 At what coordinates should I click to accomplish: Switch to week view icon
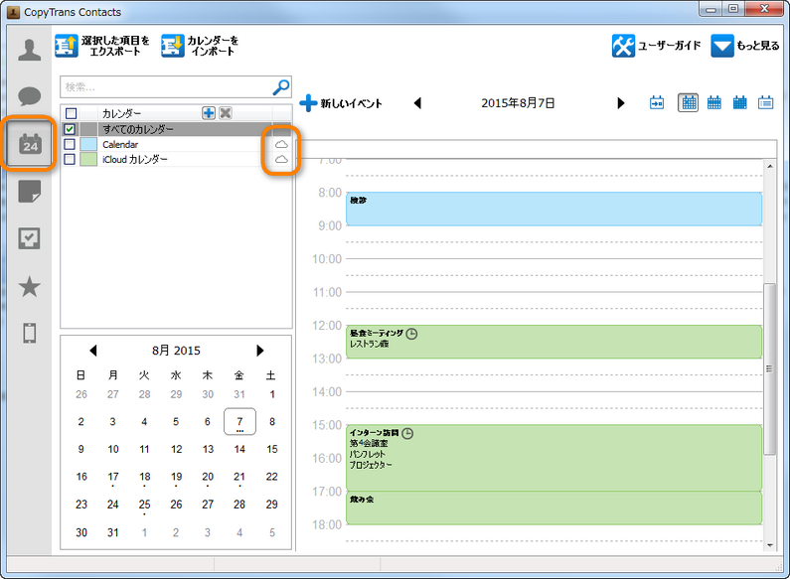tap(713, 102)
